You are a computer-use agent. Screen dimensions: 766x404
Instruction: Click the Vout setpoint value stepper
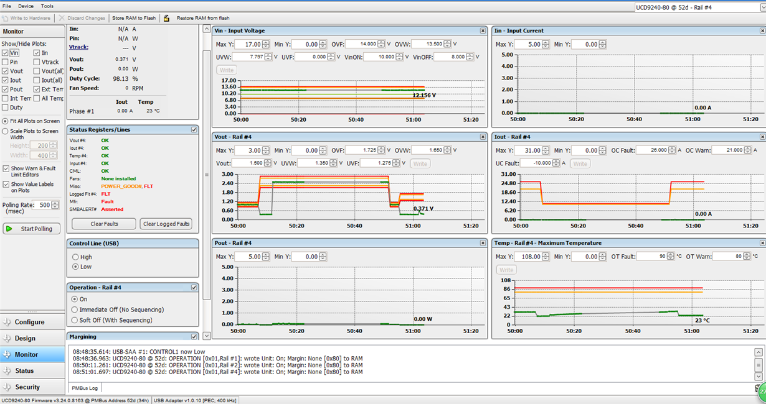pyautogui.click(x=267, y=163)
